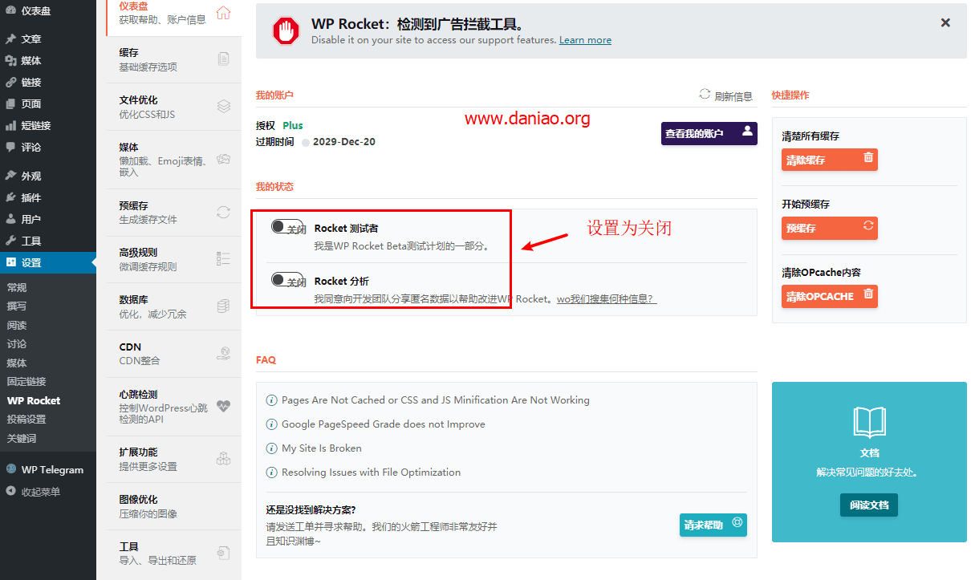Screen dimensions: 971x580
Task: Click the 页面 pages icon
Action: coord(10,103)
